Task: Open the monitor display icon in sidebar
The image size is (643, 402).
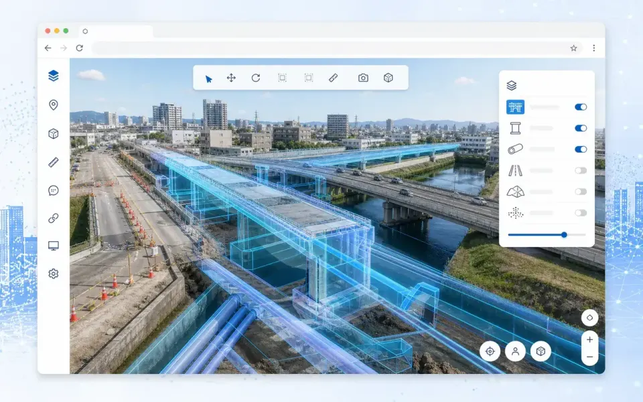Action: [54, 246]
